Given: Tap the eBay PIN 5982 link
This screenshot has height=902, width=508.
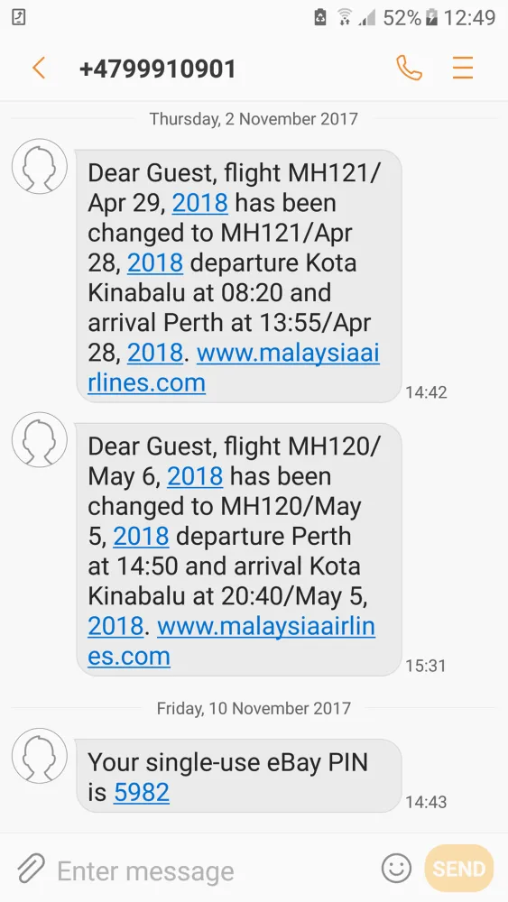Looking at the screenshot, I should (x=142, y=792).
